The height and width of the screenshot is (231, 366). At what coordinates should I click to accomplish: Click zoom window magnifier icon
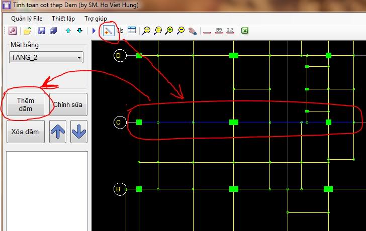click(x=158, y=31)
